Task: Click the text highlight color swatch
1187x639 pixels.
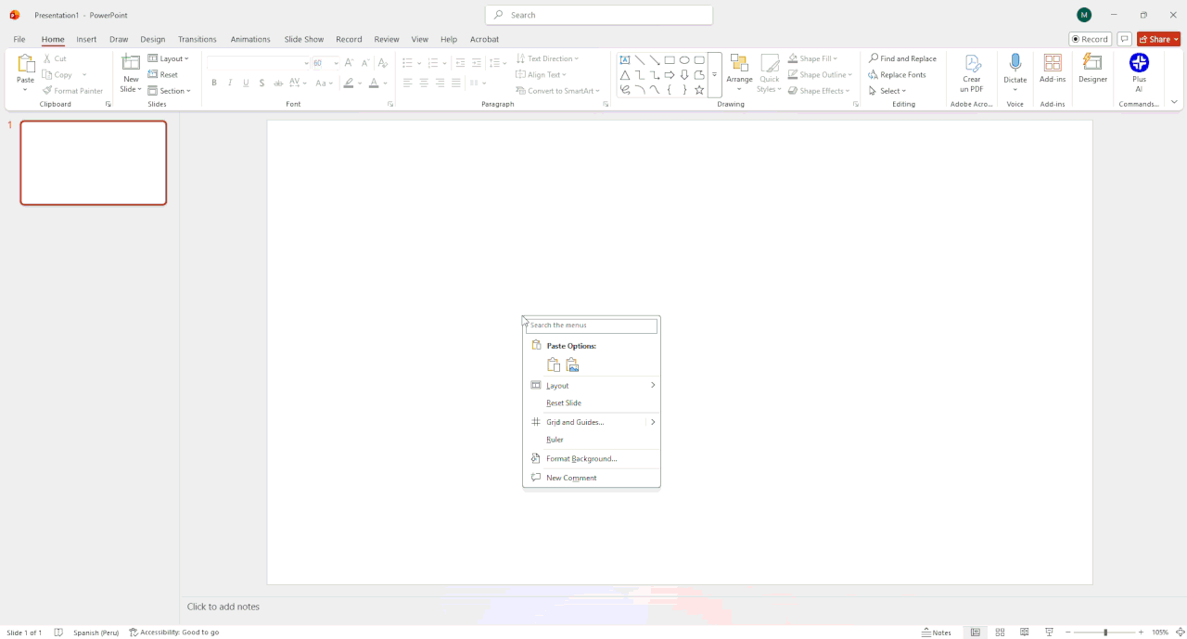Action: (x=348, y=83)
